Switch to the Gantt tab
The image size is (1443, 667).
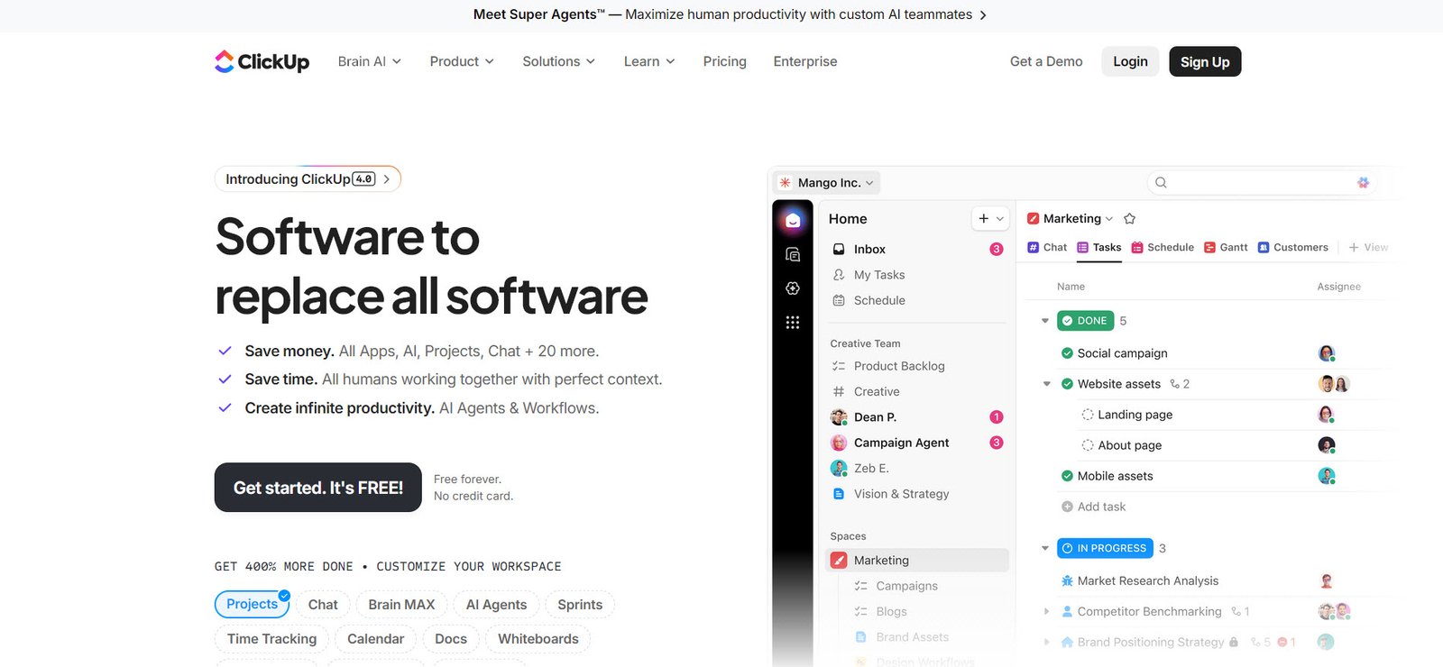pos(1226,247)
